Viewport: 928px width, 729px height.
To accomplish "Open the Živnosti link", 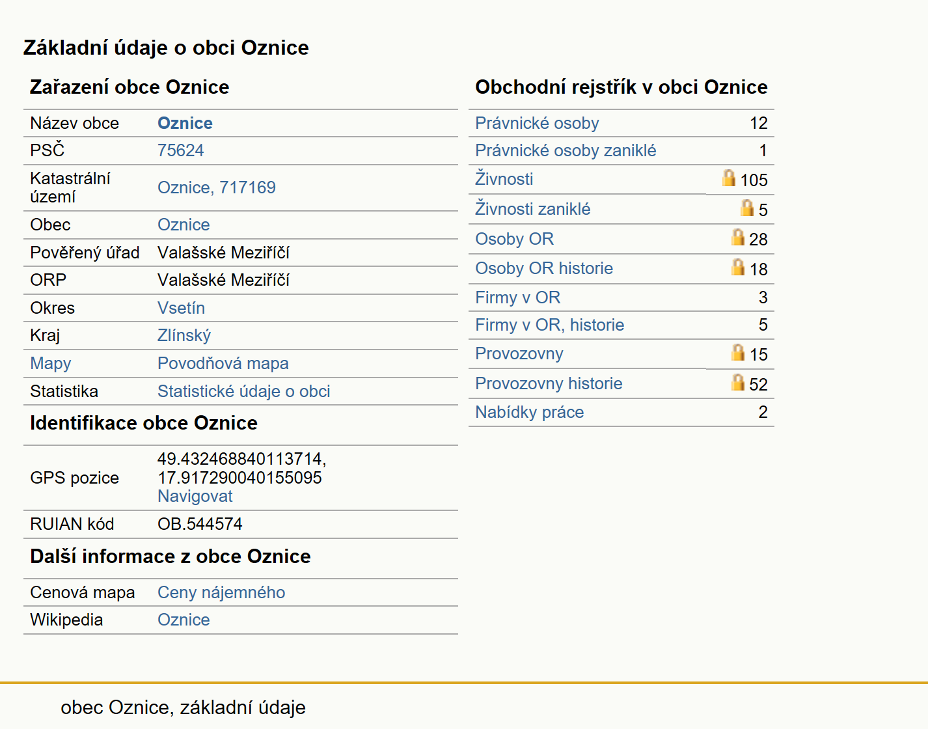I will point(504,178).
